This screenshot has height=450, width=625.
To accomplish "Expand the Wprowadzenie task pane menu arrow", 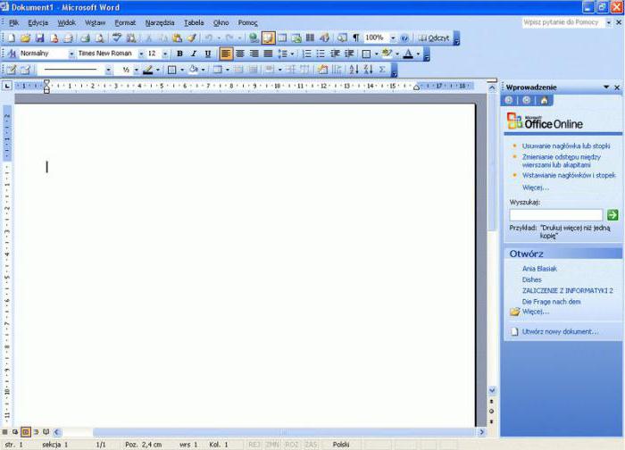I will point(606,87).
